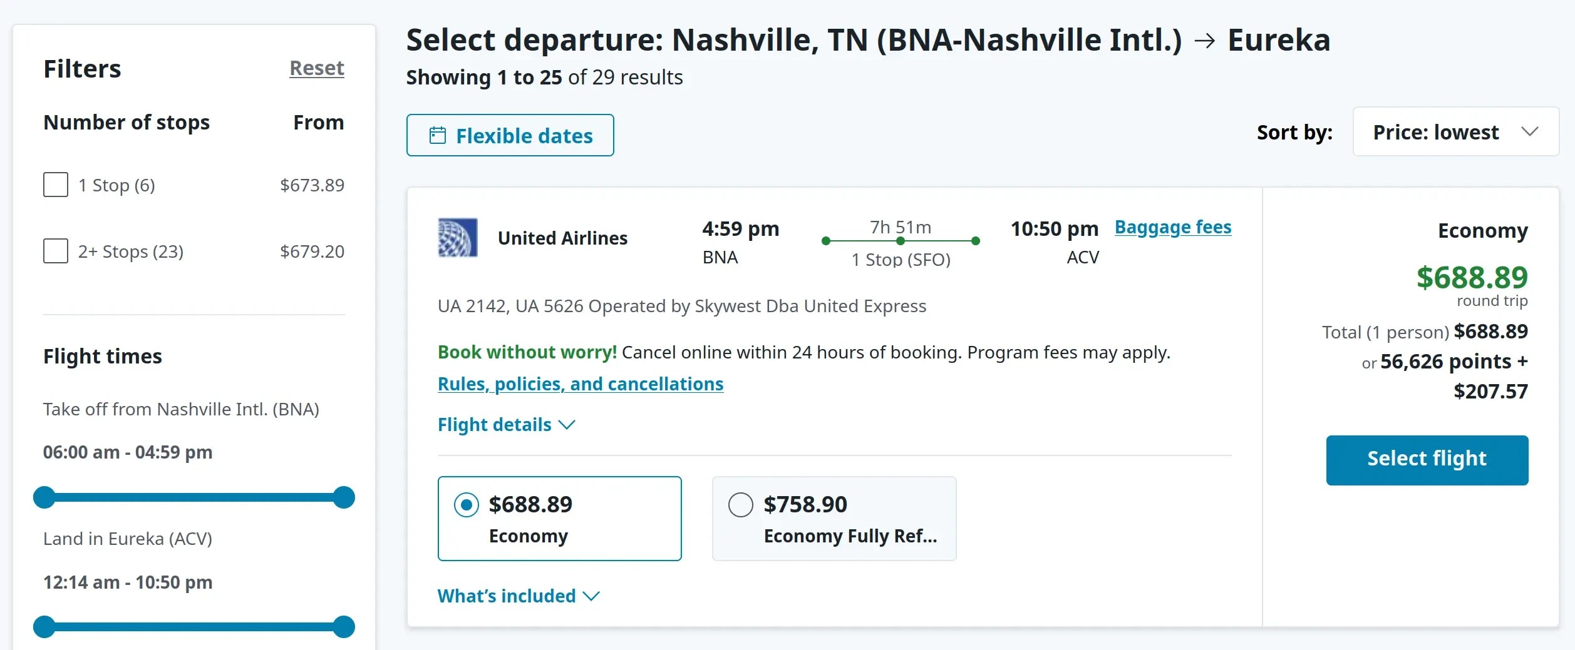Select the $758.90 Economy Fully Refundable radio
The width and height of the screenshot is (1575, 650).
pos(741,505)
